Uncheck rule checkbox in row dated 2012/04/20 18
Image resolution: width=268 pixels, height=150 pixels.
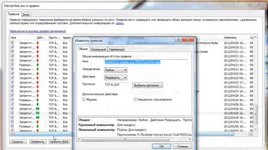12,42
